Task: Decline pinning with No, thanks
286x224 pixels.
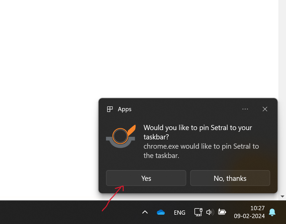Action: click(230, 178)
